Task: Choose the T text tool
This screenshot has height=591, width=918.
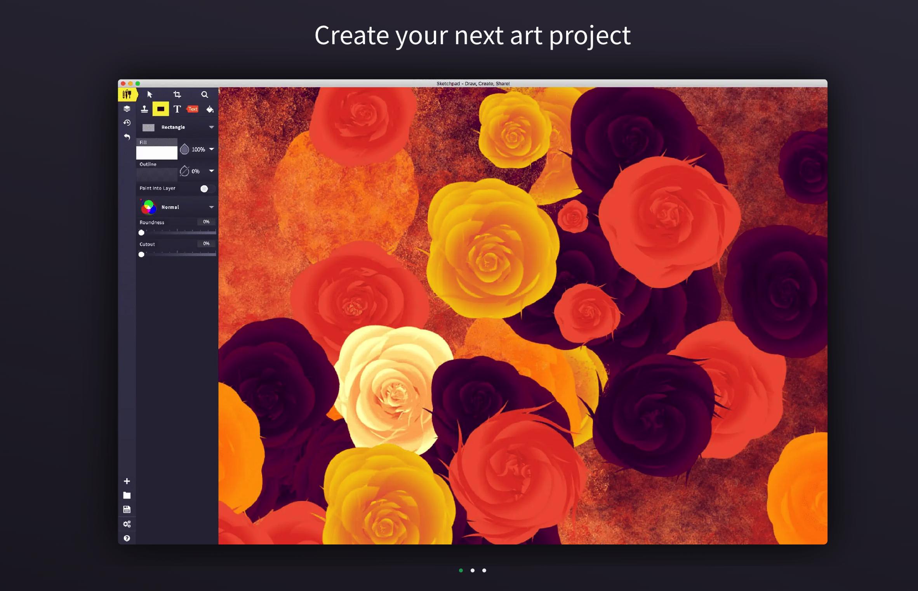Action: (177, 109)
